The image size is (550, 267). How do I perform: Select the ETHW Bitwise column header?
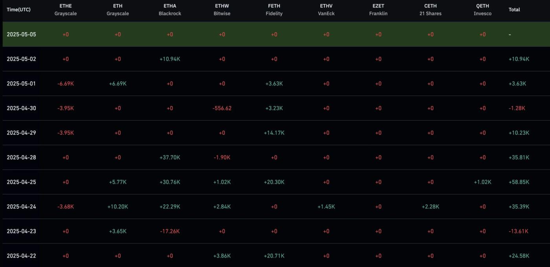point(222,10)
